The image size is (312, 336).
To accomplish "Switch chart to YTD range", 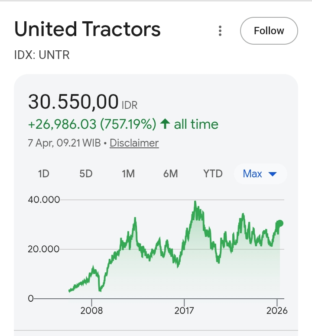I will tap(213, 174).
